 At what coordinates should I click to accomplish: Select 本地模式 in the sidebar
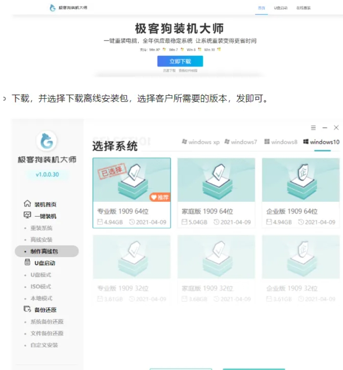coord(41,298)
